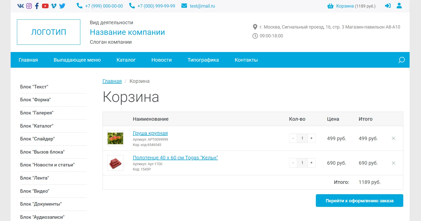Call the +7 (999) 000-00-00 number link

coord(104,6)
